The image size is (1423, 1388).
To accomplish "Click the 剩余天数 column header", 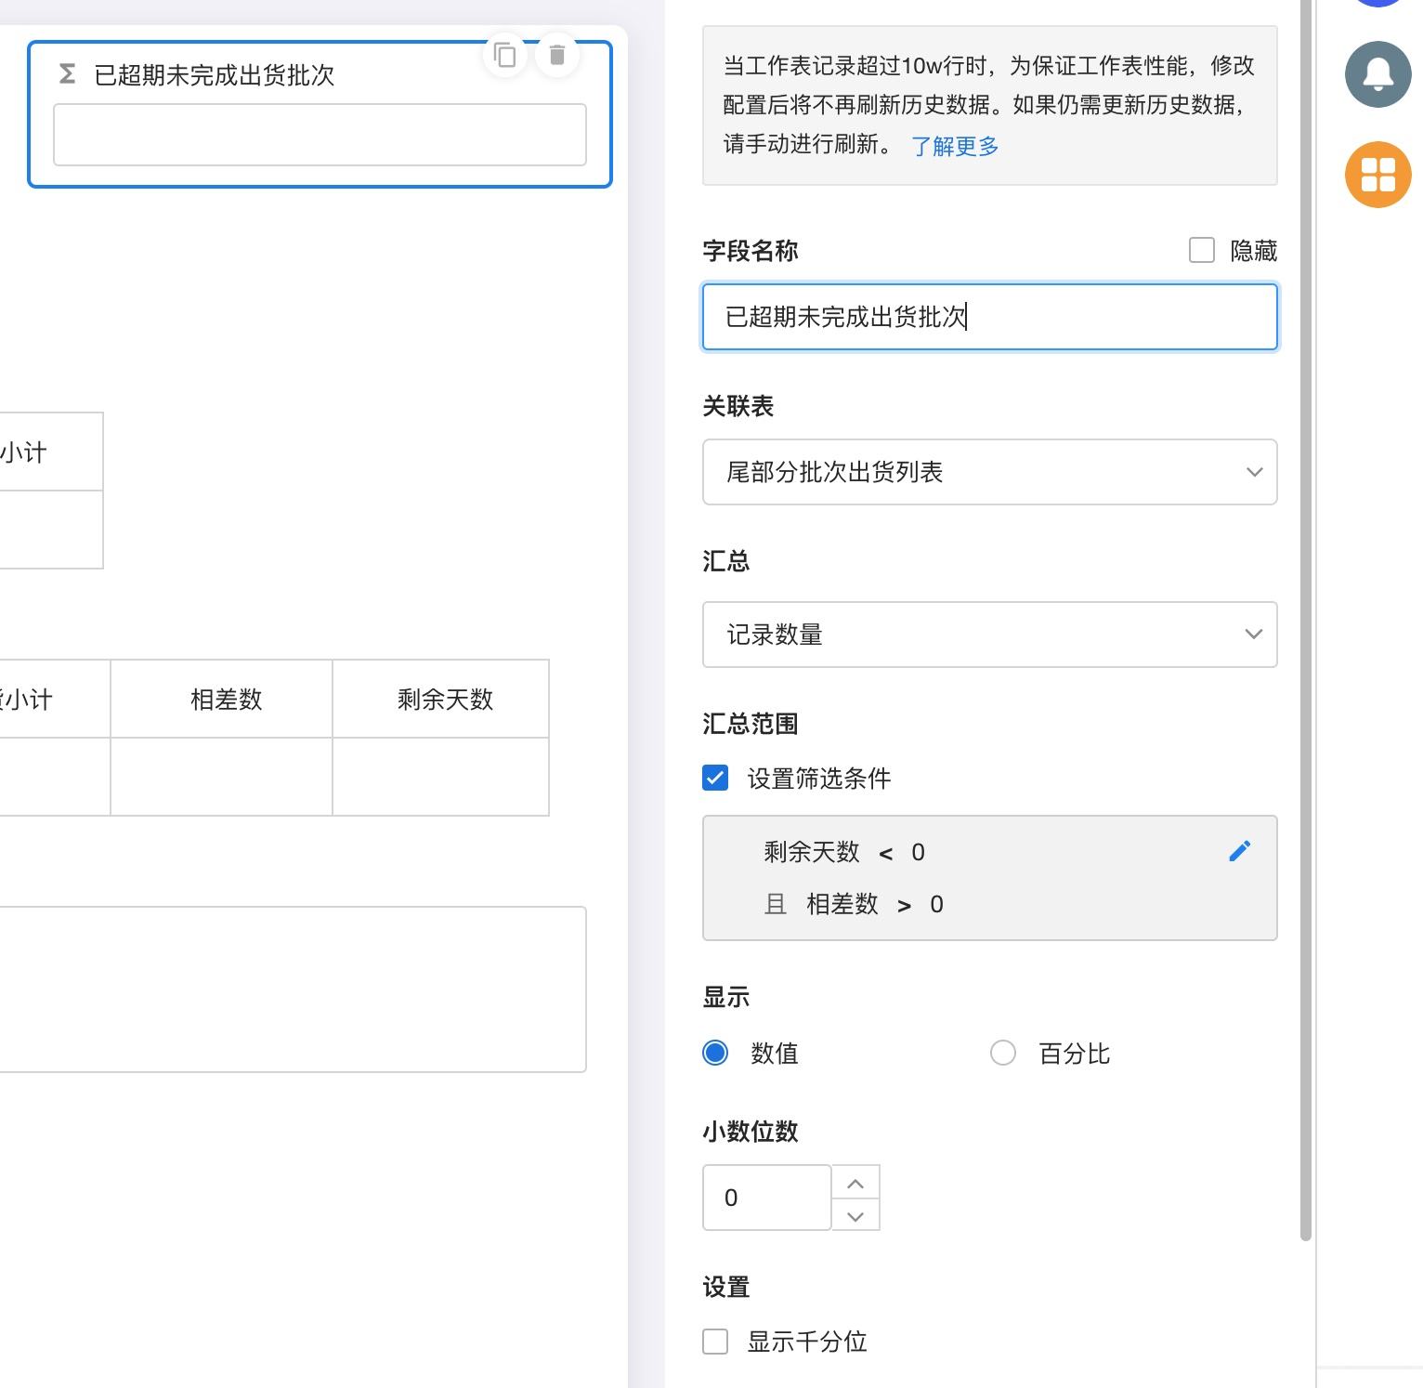I will coord(444,700).
